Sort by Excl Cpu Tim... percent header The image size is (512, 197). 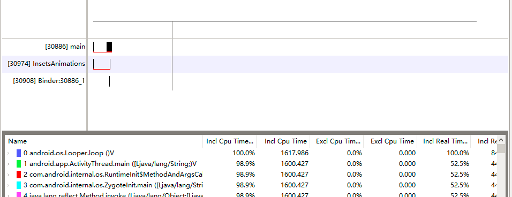(337, 141)
